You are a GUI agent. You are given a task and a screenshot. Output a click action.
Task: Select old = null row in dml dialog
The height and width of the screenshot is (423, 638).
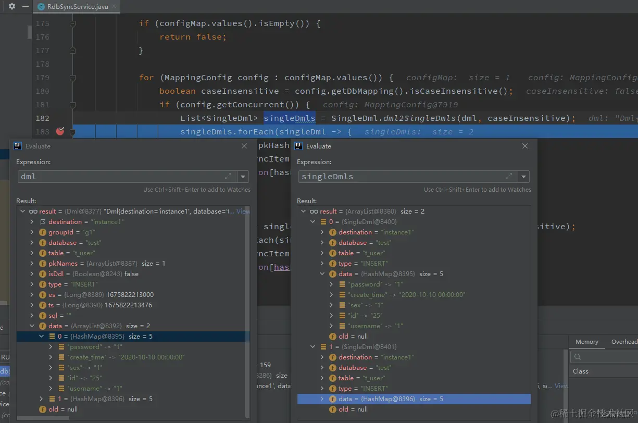point(133,409)
